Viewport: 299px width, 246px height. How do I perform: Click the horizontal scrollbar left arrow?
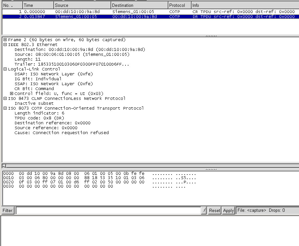pos(4,166)
